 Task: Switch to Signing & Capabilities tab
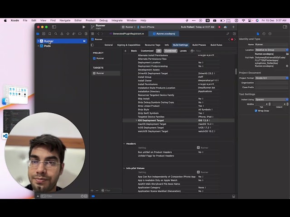129,45
